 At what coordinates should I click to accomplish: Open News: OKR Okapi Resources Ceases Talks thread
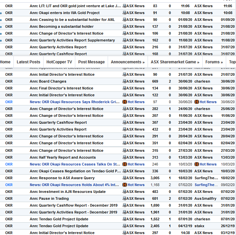75,164
